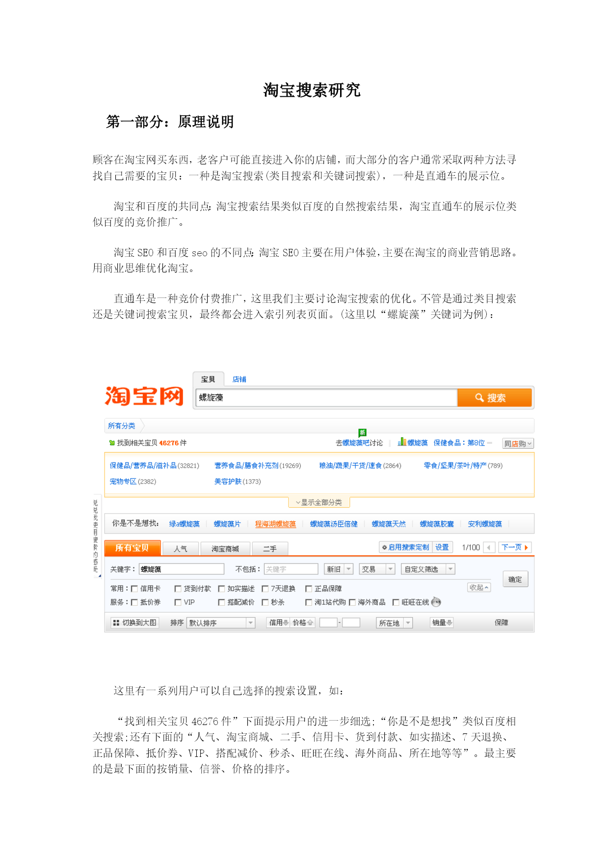The height and width of the screenshot is (861, 609).
Task: Click the 绿a螺旋藻 suggestion link
Action: point(185,524)
